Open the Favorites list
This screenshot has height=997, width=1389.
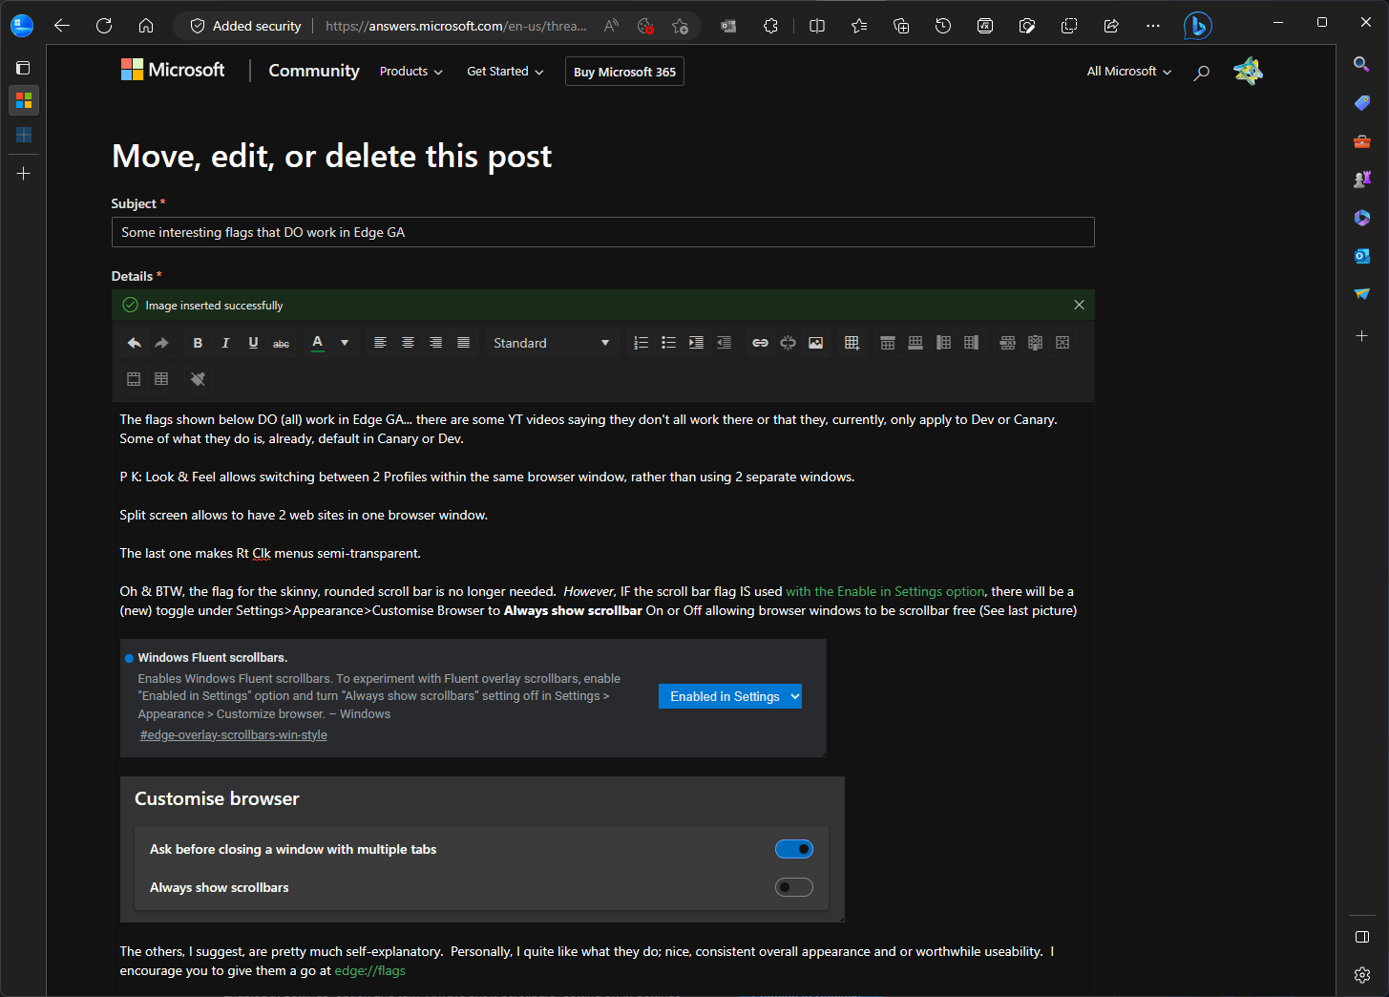tap(859, 26)
